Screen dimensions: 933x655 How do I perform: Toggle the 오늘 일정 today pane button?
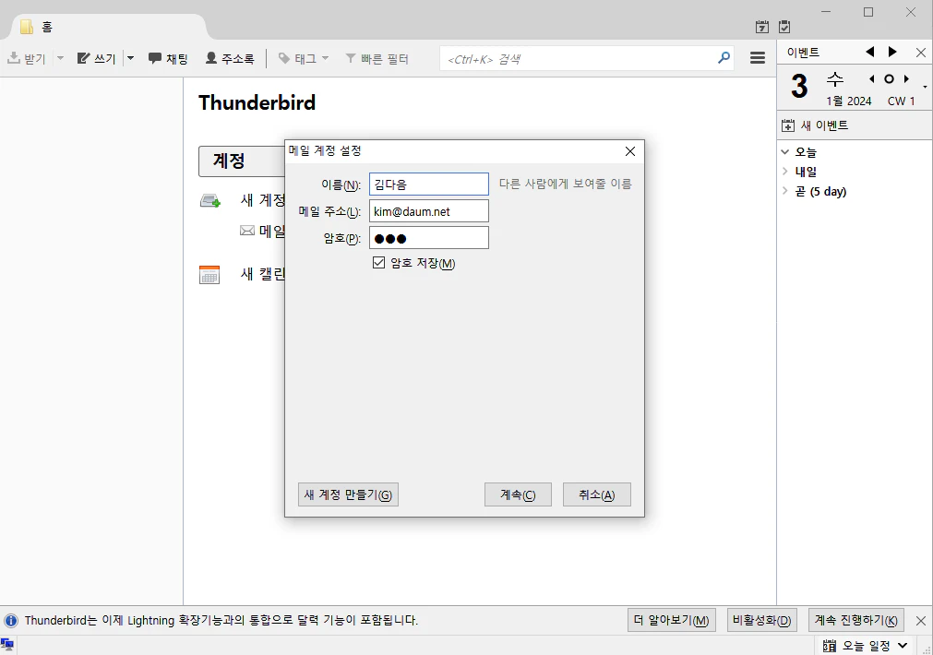coord(865,646)
